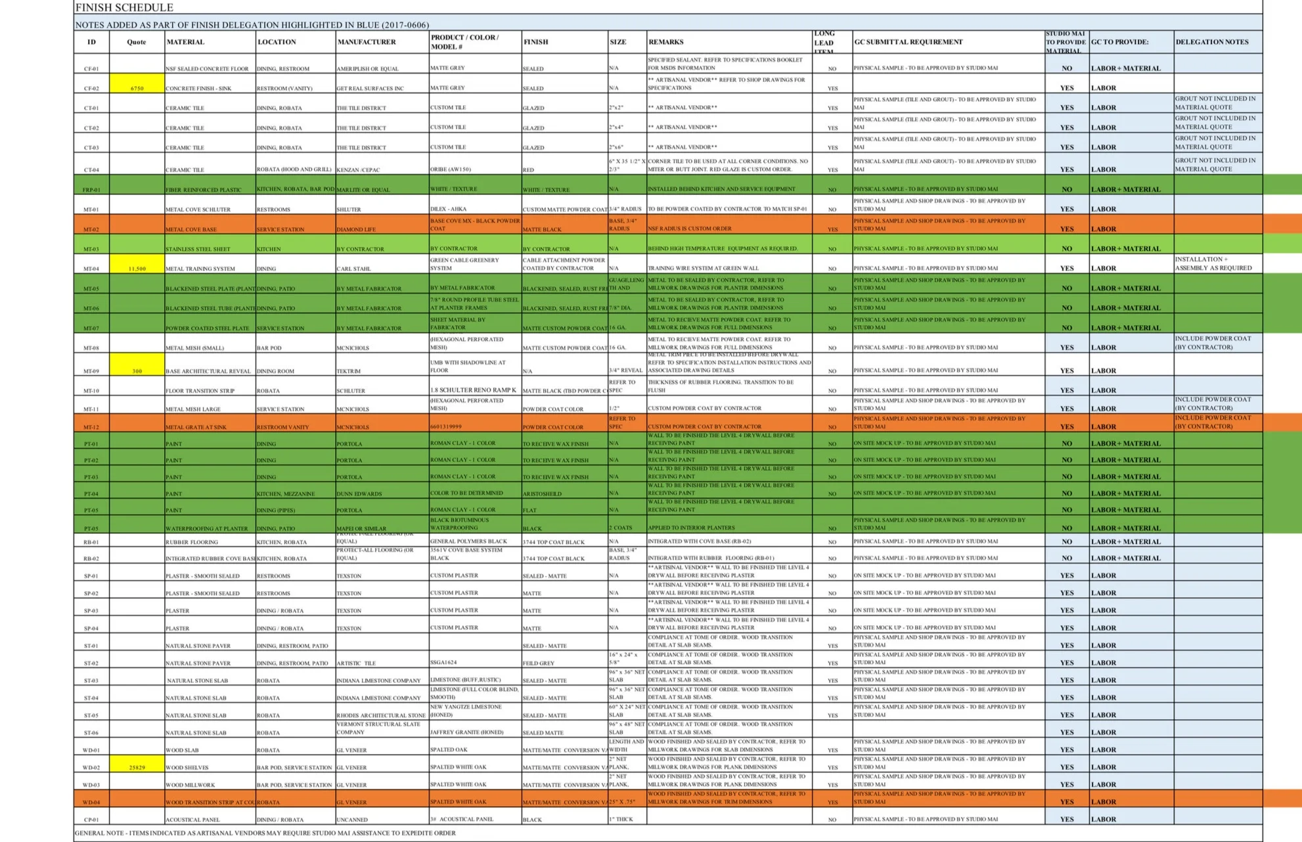Click the "Quote" column header

[x=137, y=42]
